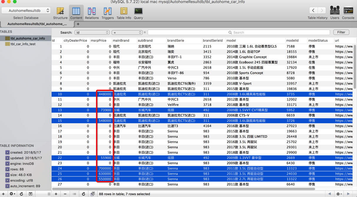Refresh the tables list
The width and height of the screenshot is (357, 197).
[21, 194]
